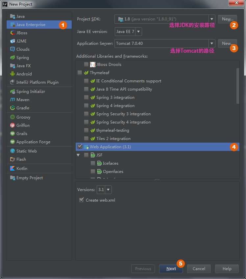Expand the Application Server dropdown arrow
Screen dimensions: 246x279
(x=212, y=43)
